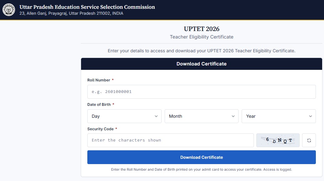This screenshot has width=324, height=181.
Task: Click the Roll Number label
Action: [x=99, y=80]
